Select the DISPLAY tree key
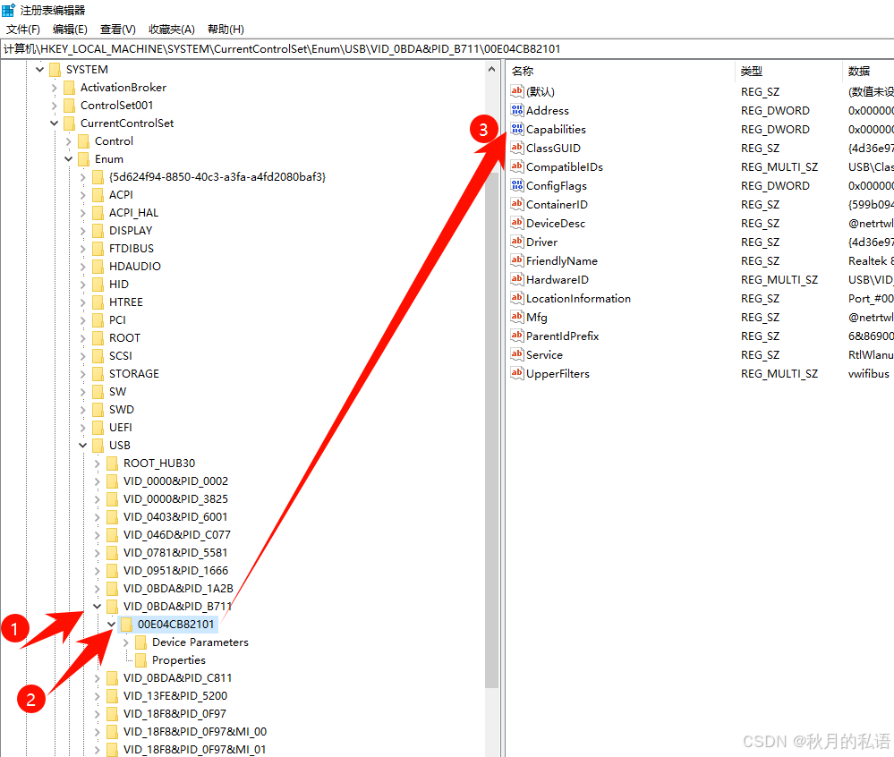This screenshot has width=894, height=757. click(x=131, y=231)
